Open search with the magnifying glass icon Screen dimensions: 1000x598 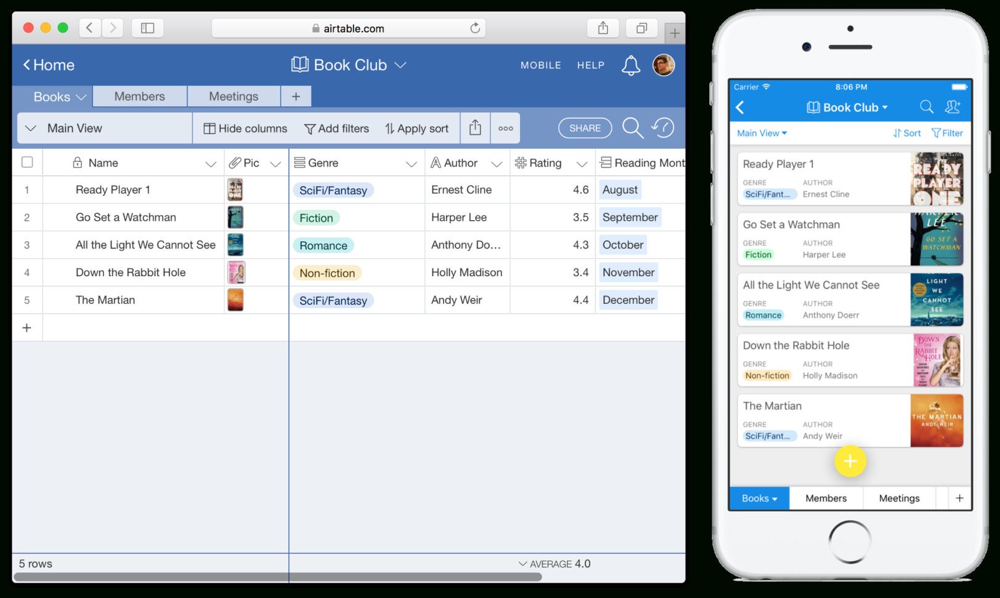[x=632, y=128]
